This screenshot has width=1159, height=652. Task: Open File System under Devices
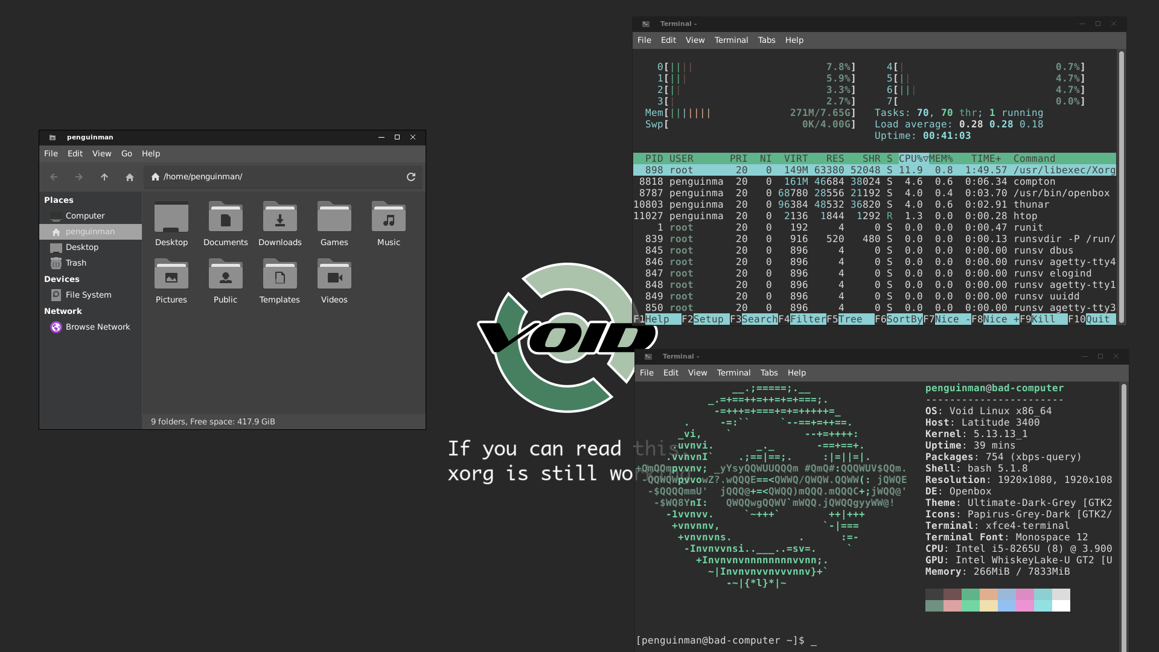91,295
